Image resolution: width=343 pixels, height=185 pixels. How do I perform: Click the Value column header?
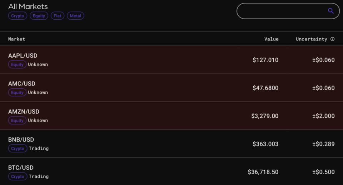(271, 39)
